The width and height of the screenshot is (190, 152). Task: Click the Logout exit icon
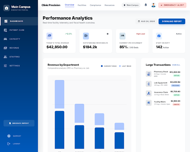pos(9,144)
